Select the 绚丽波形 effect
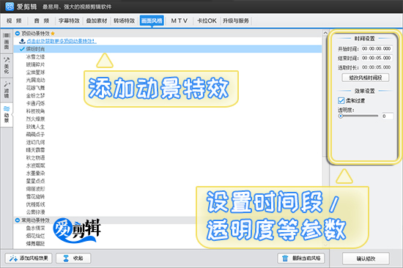 35,189
